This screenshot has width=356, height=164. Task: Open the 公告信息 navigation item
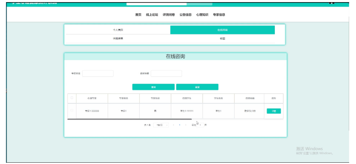(185, 15)
